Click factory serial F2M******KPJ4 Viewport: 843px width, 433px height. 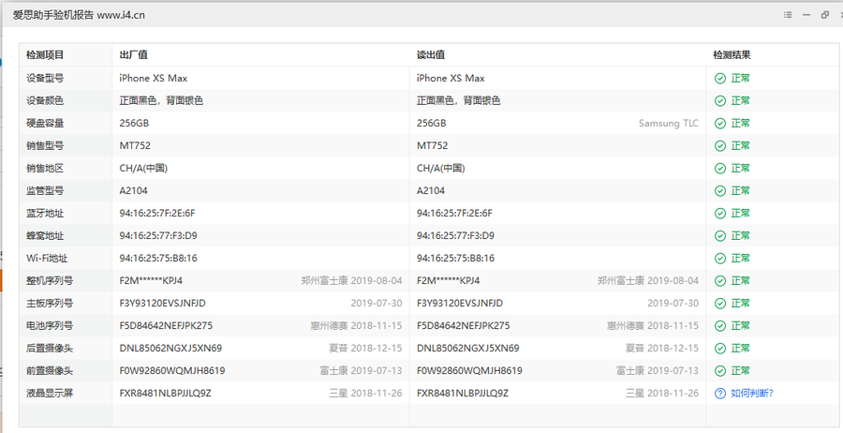point(151,281)
